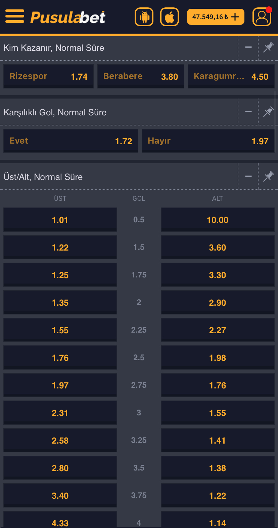Screen dimensions: 278x528
Task: Collapse the Karşılıklı Gol section
Action: [x=248, y=112]
